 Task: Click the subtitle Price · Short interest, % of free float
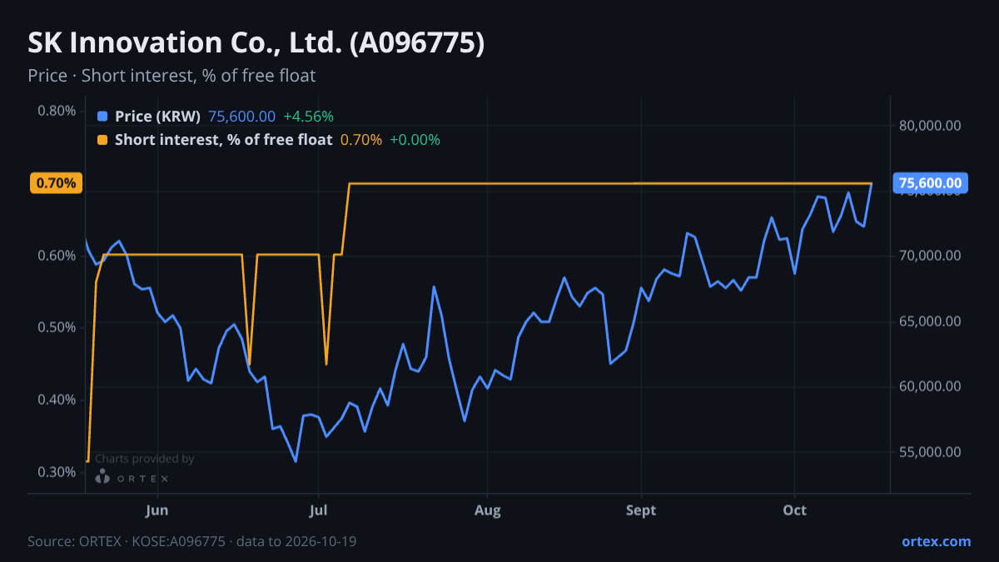tap(171, 76)
